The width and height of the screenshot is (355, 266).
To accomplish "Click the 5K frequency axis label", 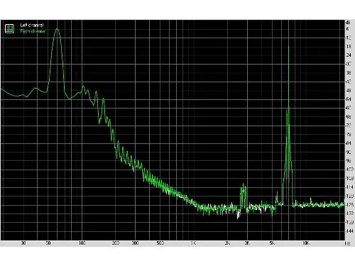I will (x=272, y=243).
